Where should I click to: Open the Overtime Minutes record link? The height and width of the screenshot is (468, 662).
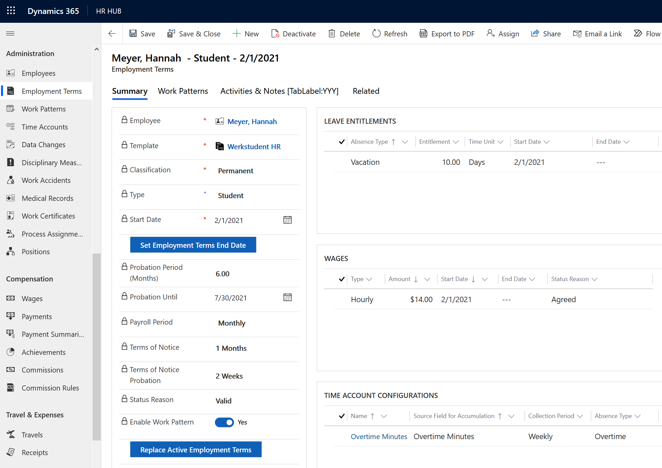pyautogui.click(x=379, y=436)
